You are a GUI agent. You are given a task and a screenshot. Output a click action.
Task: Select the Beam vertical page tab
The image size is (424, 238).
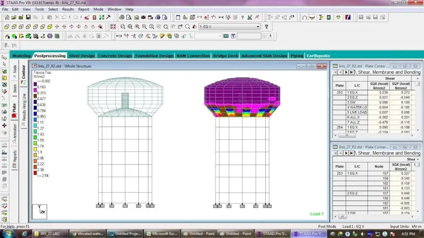coord(14,90)
